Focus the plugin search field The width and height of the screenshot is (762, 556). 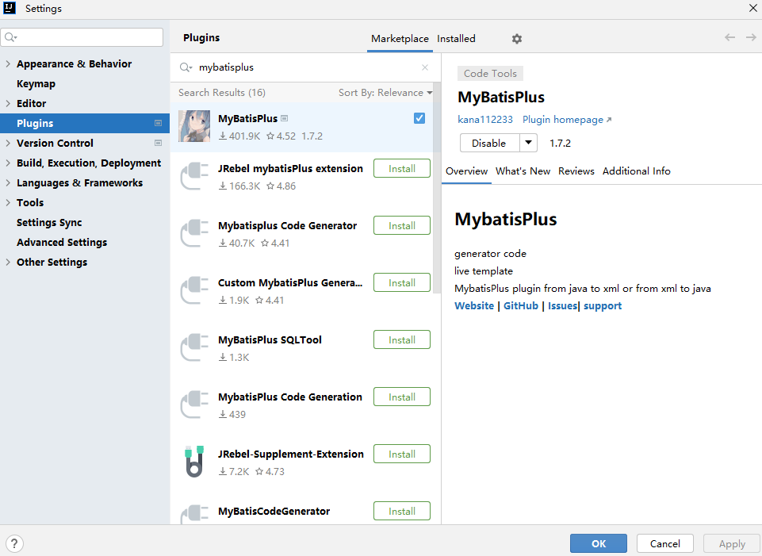tap(306, 67)
